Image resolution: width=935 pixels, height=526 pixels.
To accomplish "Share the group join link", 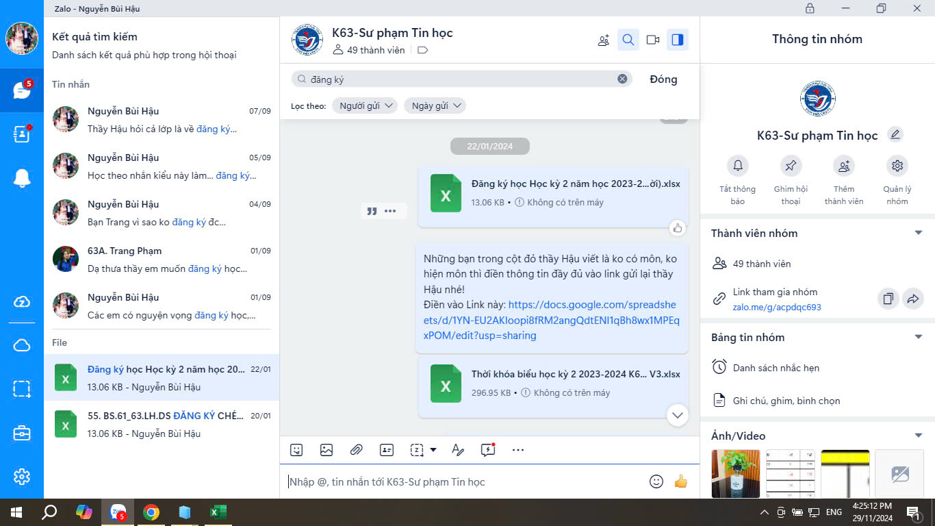I will click(x=913, y=299).
